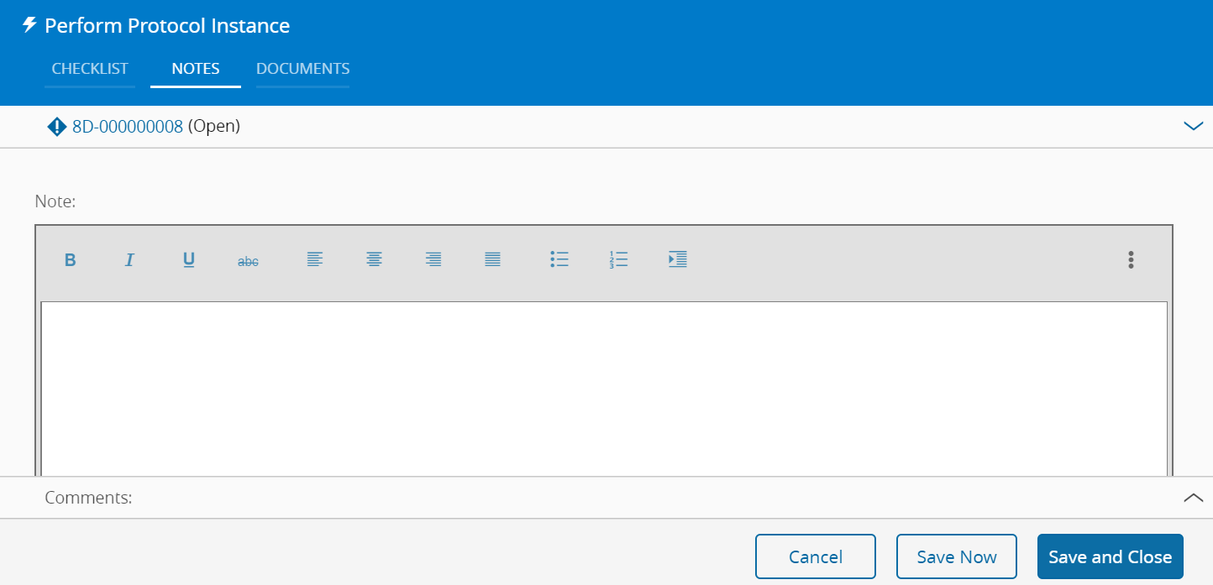The height and width of the screenshot is (585, 1213).
Task: Align note text to the right
Action: pyautogui.click(x=433, y=260)
